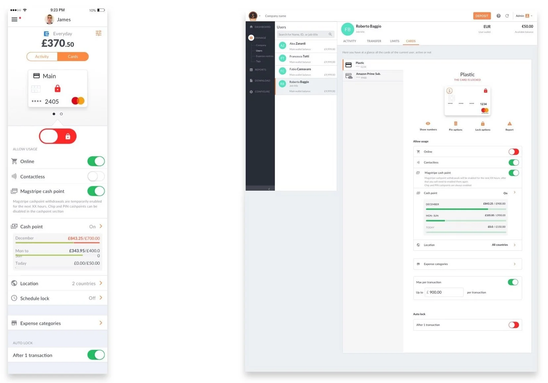The image size is (548, 383).
Task: Toggle the big red card lock switch
Action: pos(58,136)
